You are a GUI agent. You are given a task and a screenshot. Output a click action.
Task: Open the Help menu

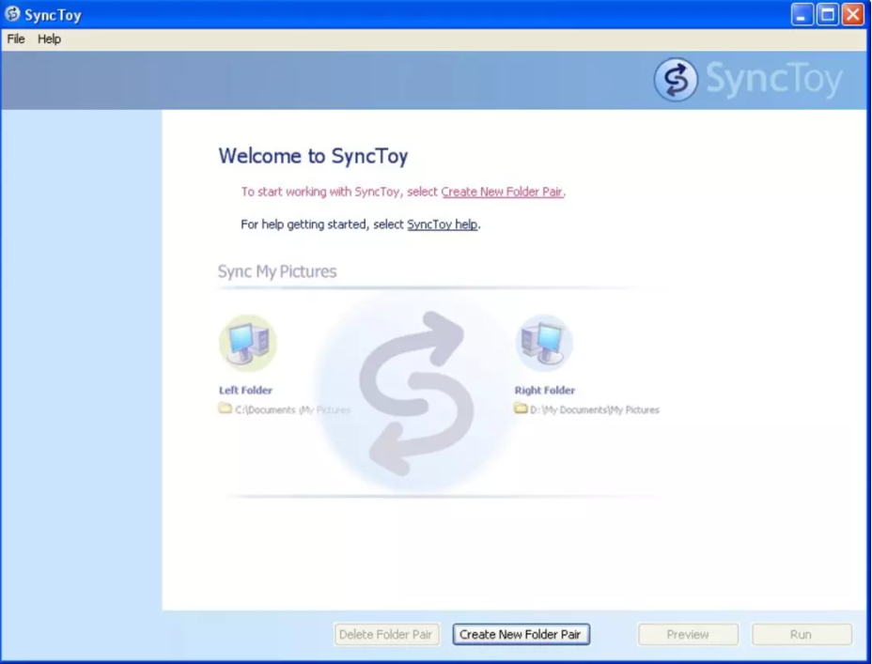point(49,39)
